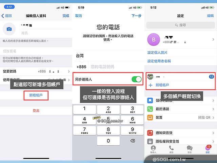This screenshot has height=163, width=217.
Task: Tap keypad digit 9 WXYZ
Action: (x=132, y=130)
